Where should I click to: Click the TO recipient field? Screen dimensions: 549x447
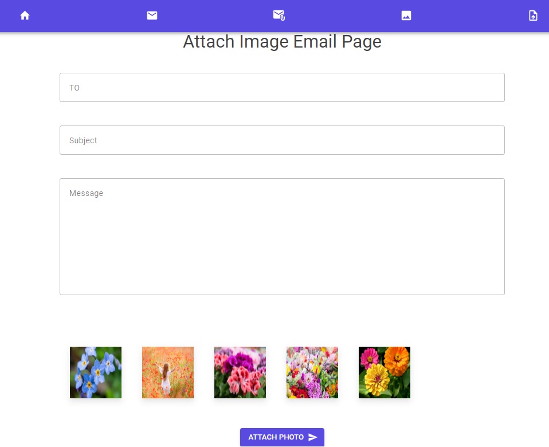click(x=282, y=87)
